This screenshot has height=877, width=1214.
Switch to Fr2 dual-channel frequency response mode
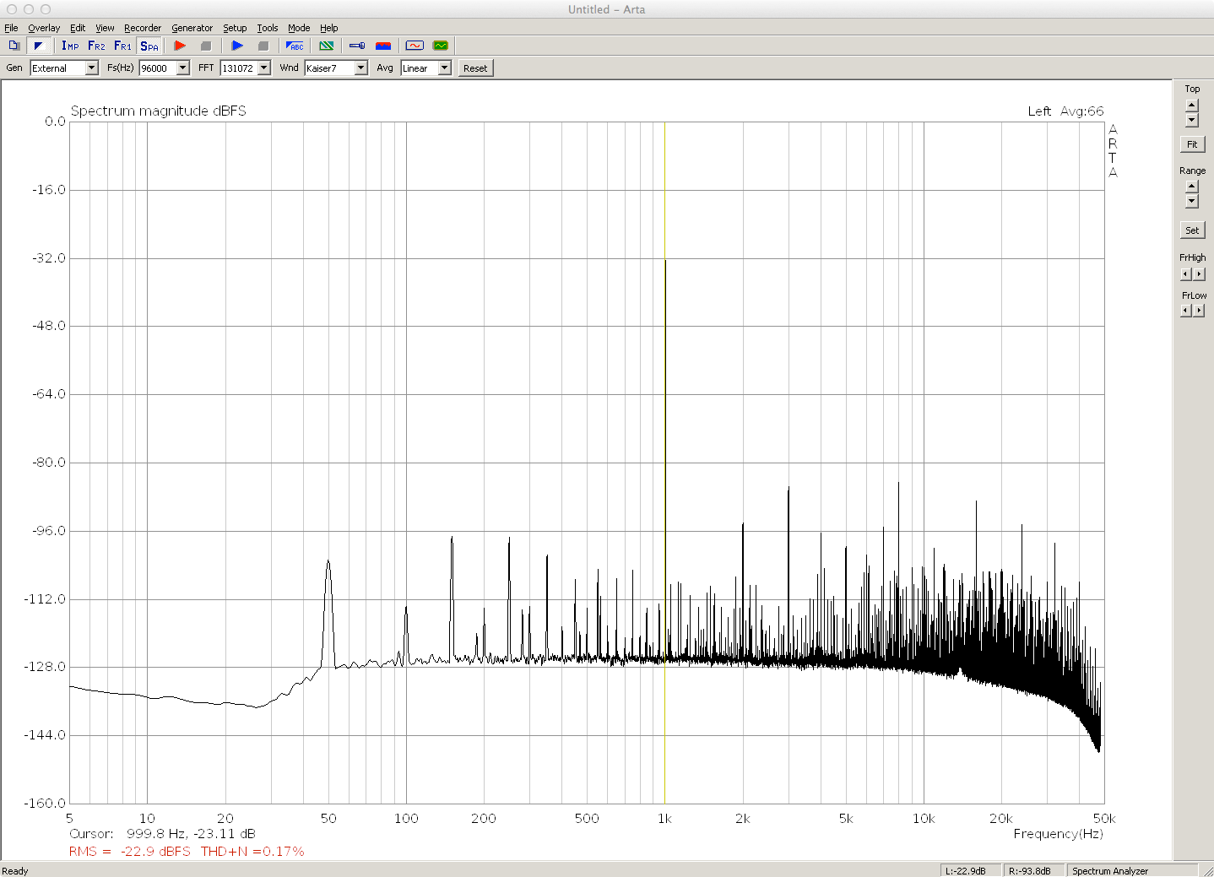pyautogui.click(x=96, y=46)
